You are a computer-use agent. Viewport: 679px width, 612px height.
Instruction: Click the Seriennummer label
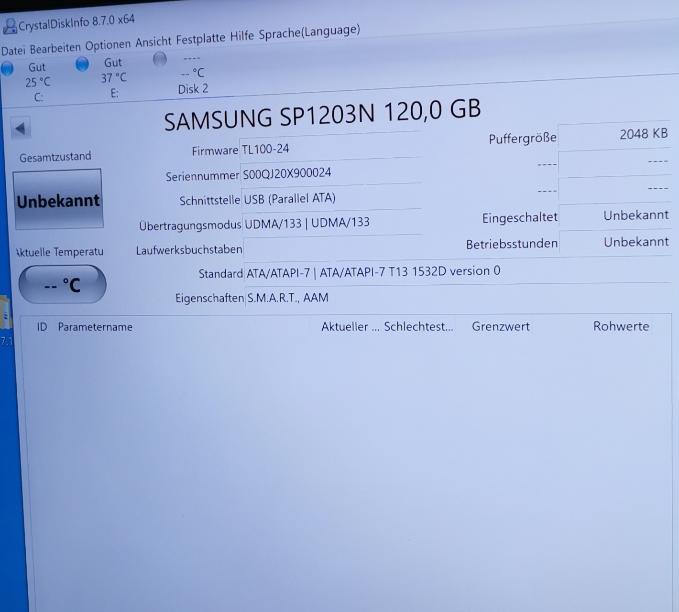(202, 176)
